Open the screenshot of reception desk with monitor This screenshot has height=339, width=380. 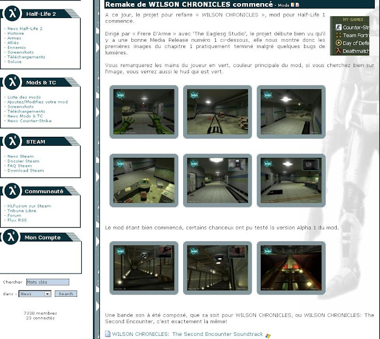click(x=144, y=181)
